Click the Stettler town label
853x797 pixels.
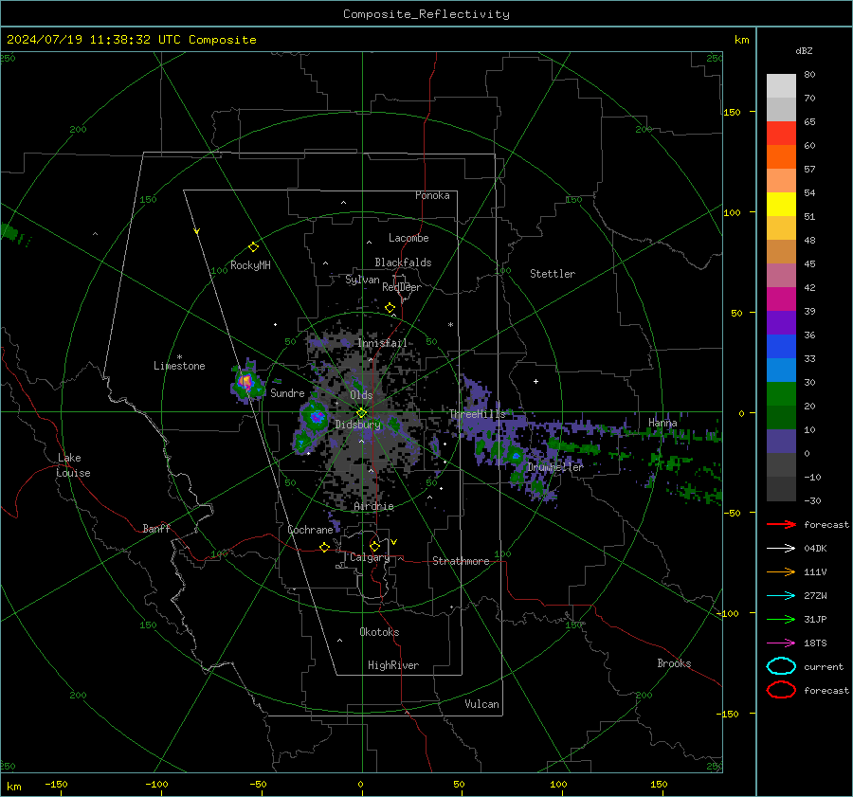point(553,274)
